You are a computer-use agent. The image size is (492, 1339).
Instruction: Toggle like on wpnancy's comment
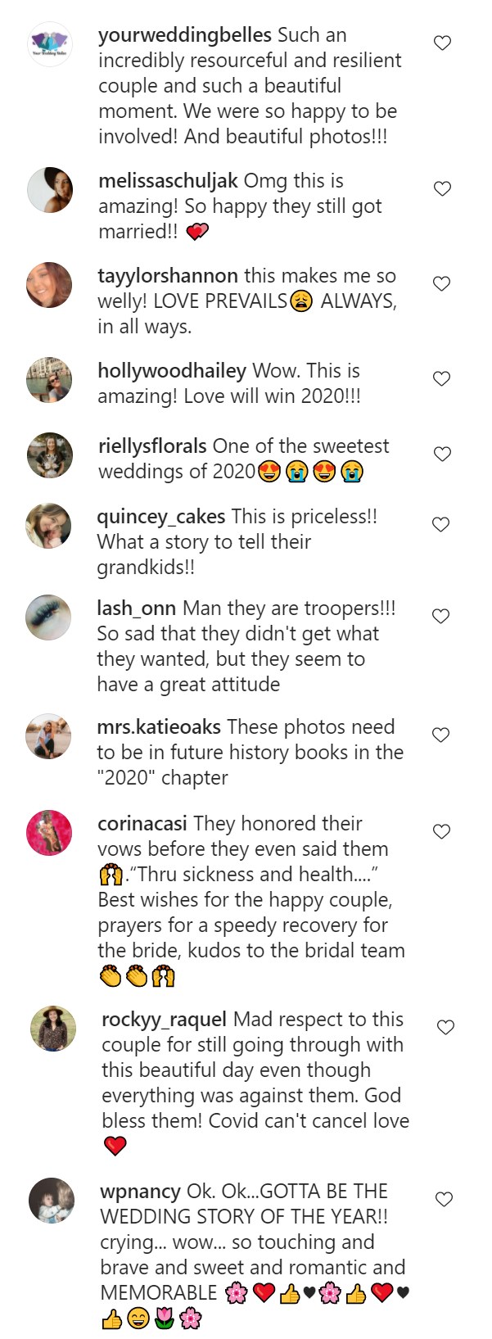pyautogui.click(x=445, y=1199)
